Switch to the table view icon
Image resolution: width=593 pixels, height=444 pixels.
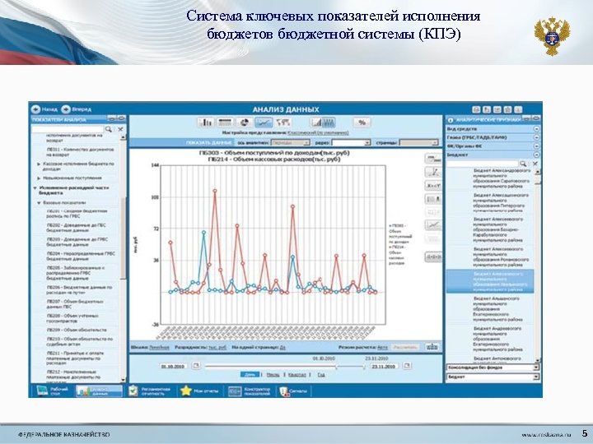click(225, 123)
